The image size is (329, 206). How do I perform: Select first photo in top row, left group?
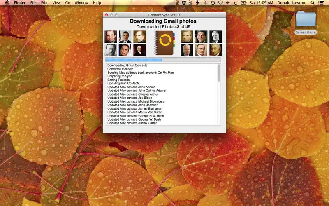pos(111,37)
